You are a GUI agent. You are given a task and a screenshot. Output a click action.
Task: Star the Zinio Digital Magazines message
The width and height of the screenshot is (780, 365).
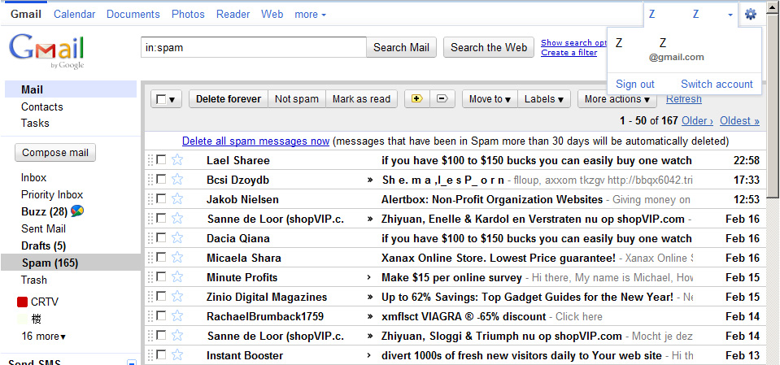tap(177, 297)
